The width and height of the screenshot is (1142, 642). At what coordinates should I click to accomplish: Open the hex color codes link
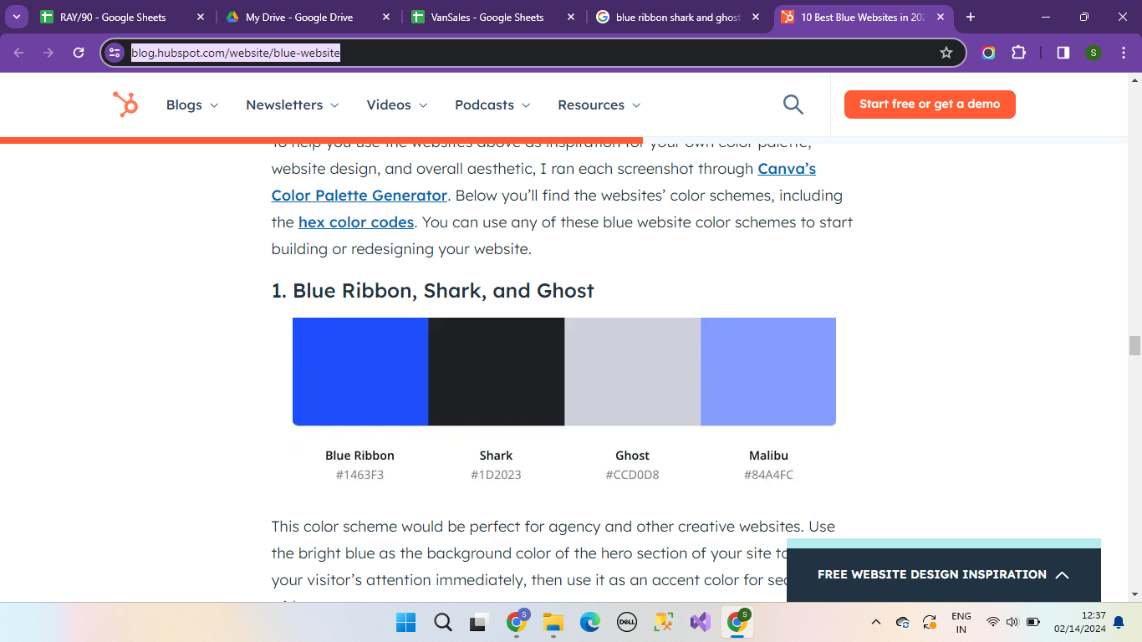pos(356,222)
